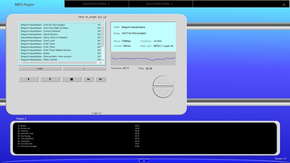This screenshot has height=163, width=290.
Task: Click the song list vertical scrollbar
Action: pyautogui.click(x=103, y=40)
